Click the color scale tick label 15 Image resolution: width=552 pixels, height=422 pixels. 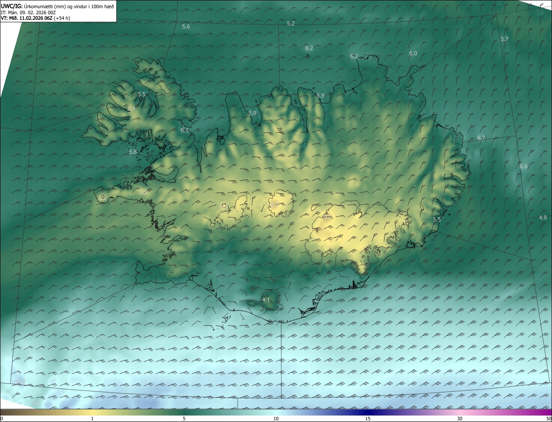click(368, 419)
